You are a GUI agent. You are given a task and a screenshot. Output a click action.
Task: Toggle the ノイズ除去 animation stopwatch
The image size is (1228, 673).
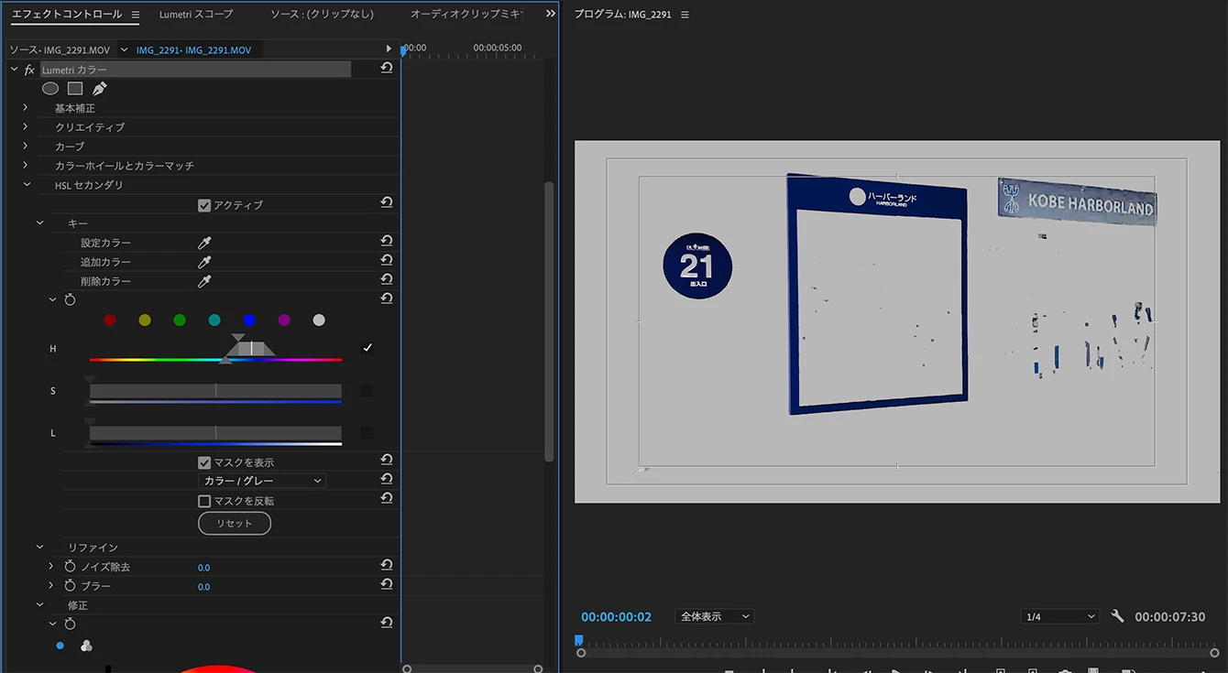[x=70, y=567]
